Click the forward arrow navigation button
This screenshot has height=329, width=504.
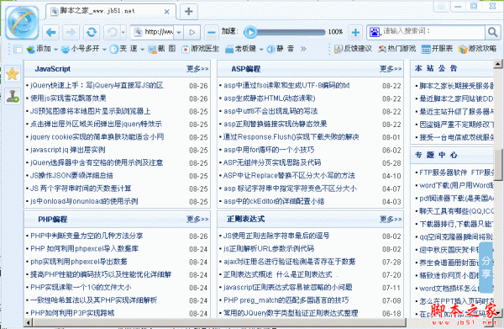[71, 32]
